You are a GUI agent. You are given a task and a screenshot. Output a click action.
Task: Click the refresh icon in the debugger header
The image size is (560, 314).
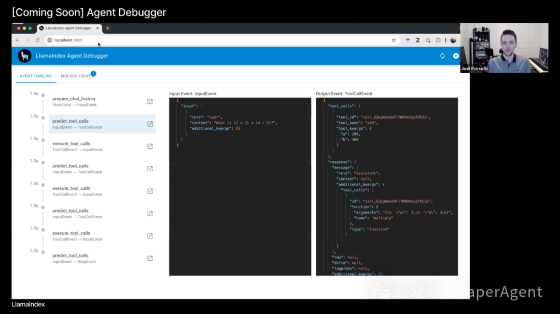point(442,56)
